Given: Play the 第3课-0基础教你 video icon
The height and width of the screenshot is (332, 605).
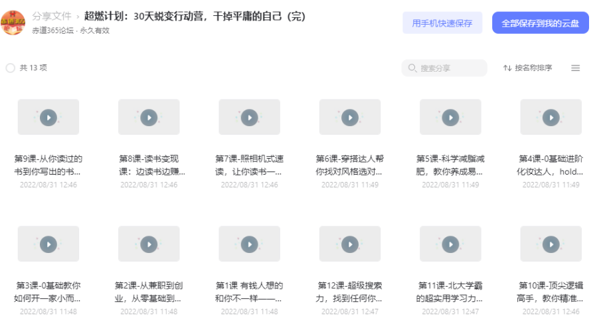Looking at the screenshot, I should 48,244.
